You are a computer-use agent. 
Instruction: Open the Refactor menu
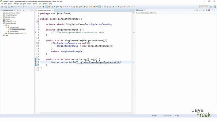16,4
